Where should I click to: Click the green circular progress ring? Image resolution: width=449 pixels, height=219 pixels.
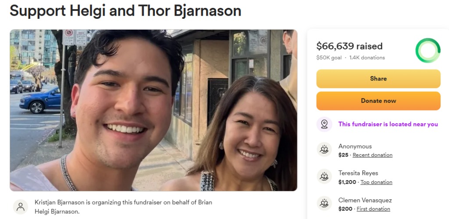click(428, 51)
